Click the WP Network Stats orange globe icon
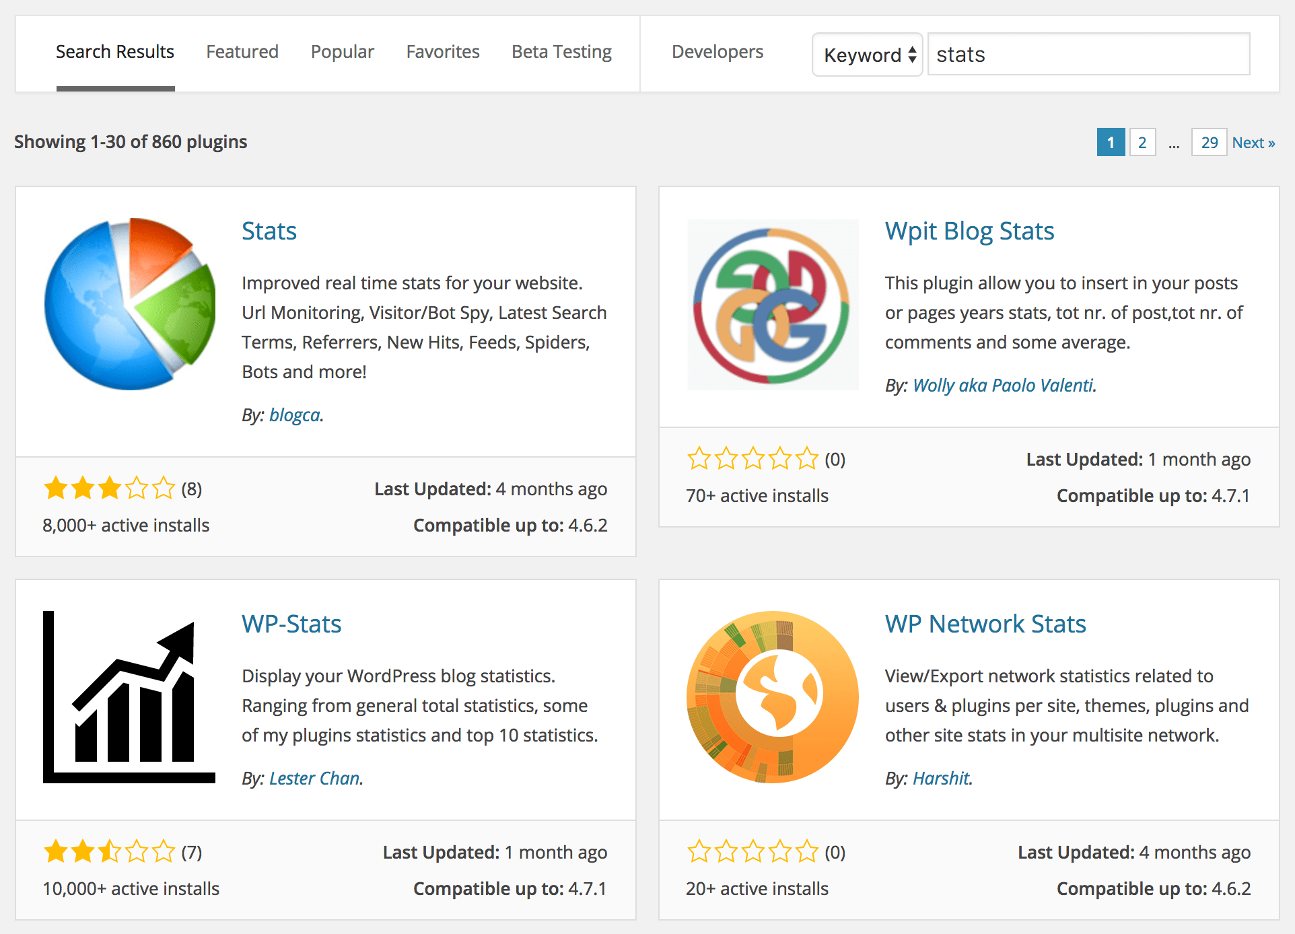 (773, 697)
